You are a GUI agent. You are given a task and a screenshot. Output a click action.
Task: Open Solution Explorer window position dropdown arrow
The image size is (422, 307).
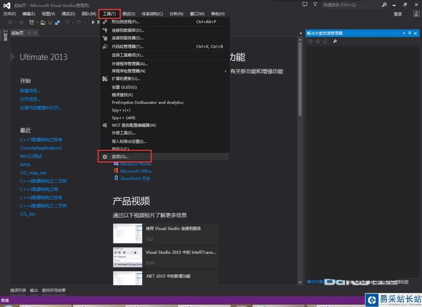tap(404, 33)
